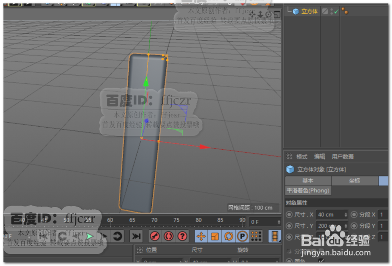392x266 pixels.
Task: Toggle the 圆角 checkbox
Action: (x=321, y=261)
